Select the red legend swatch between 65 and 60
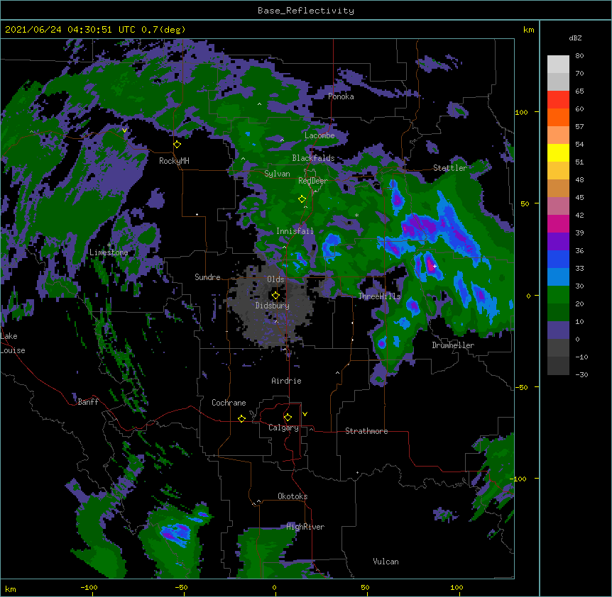Viewport: 612px width, 597px height. coord(558,100)
